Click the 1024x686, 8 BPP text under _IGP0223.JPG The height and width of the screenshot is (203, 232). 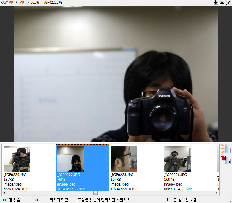pyautogui.click(x=125, y=189)
